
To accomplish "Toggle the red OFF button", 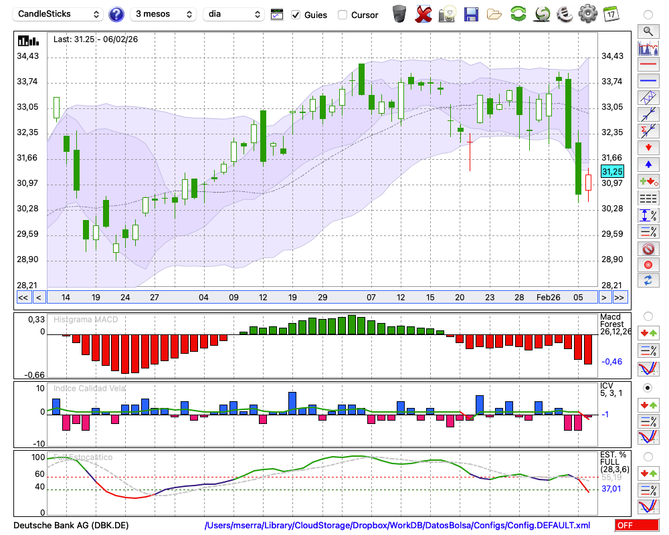I will 637,525.
